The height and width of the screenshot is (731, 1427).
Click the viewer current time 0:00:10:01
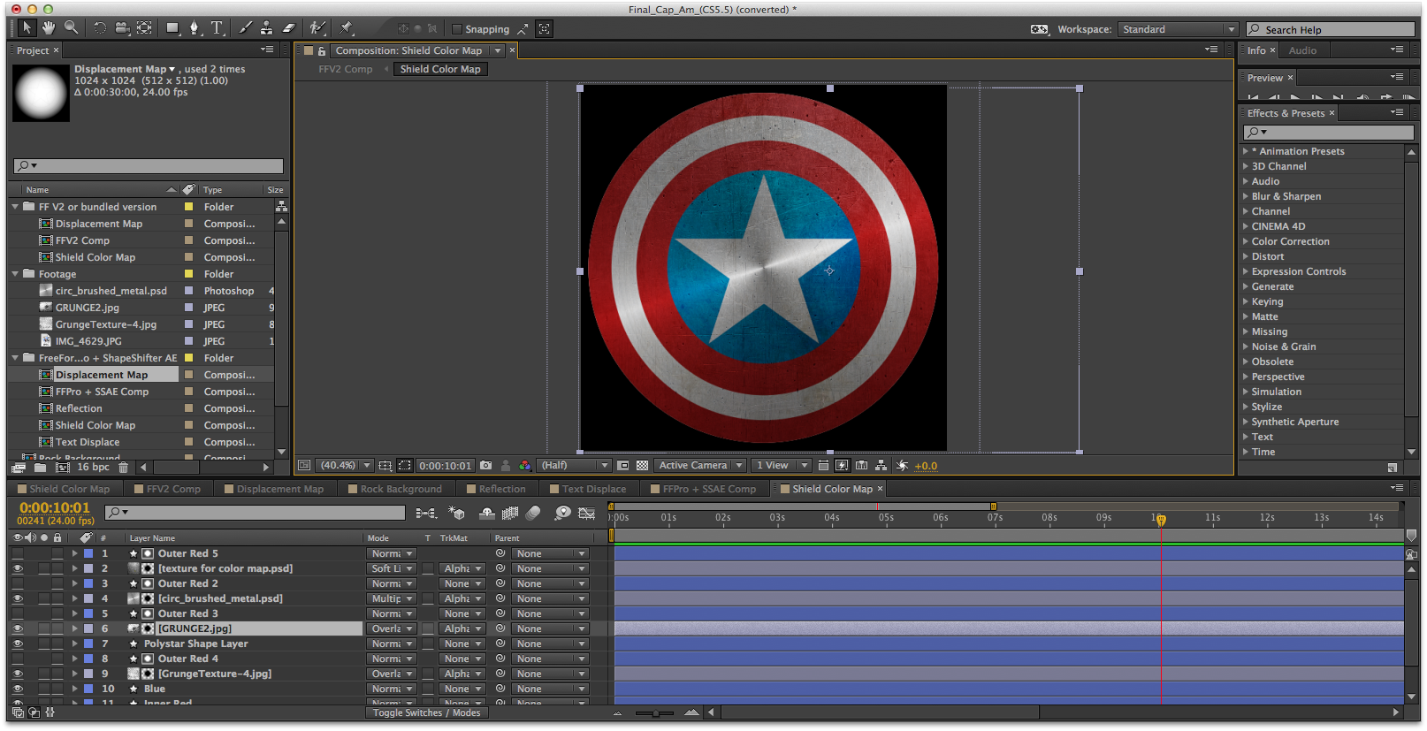446,465
